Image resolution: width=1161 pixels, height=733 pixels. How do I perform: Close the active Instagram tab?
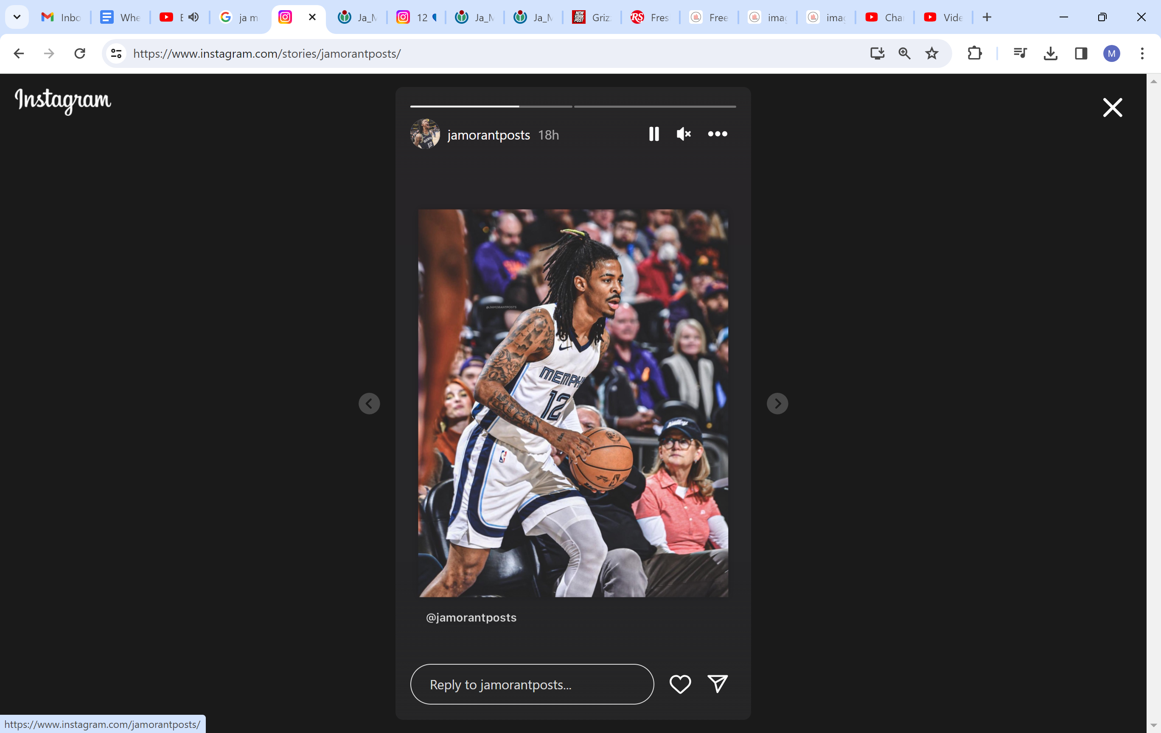pyautogui.click(x=312, y=17)
